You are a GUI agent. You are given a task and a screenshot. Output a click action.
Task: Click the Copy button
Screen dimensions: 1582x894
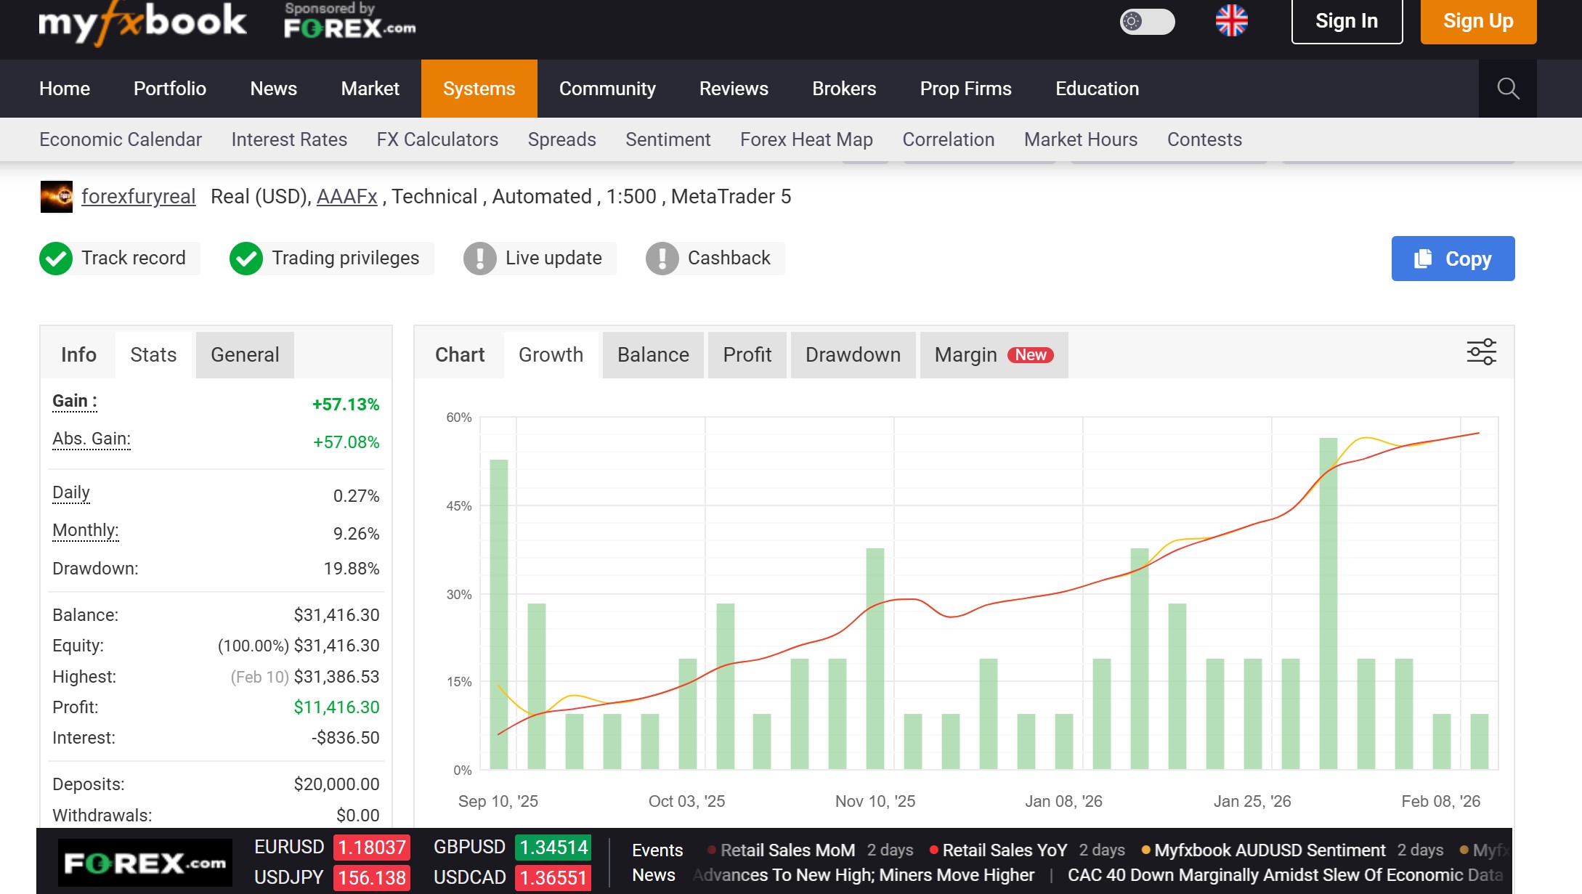[x=1453, y=259]
